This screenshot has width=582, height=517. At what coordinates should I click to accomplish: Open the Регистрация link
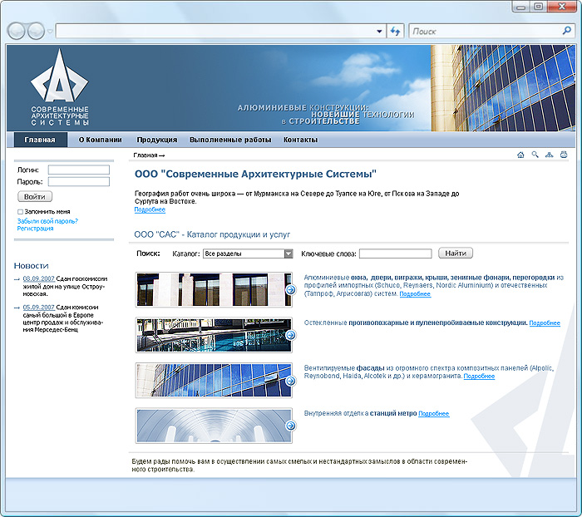point(35,229)
